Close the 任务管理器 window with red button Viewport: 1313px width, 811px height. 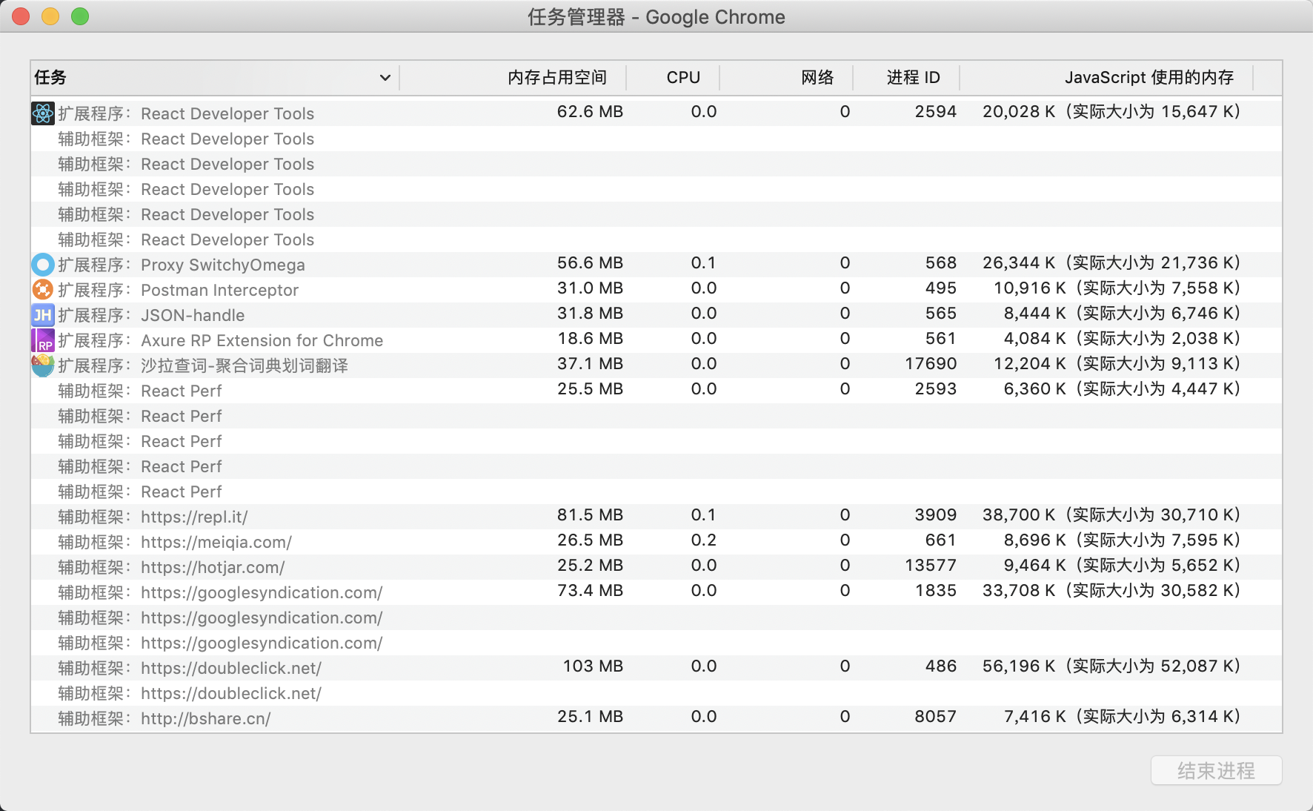[21, 16]
